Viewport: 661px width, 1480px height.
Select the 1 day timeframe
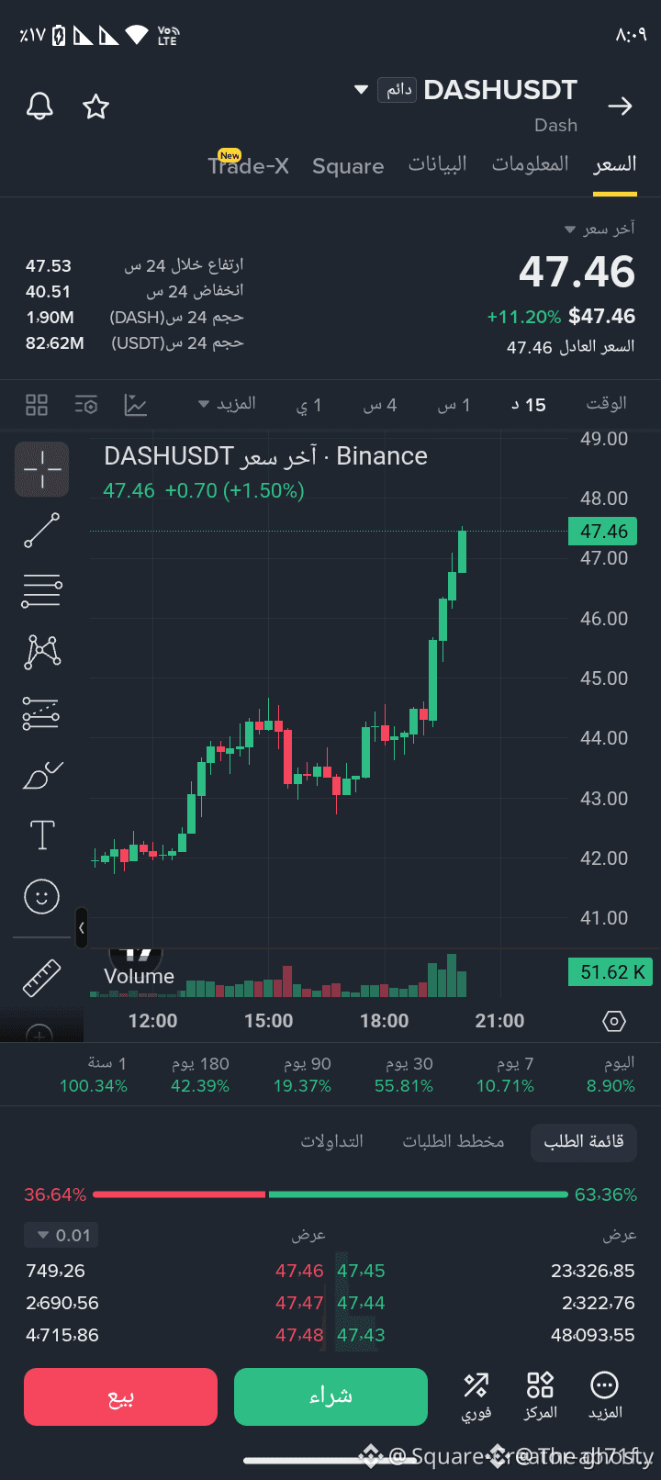click(309, 405)
